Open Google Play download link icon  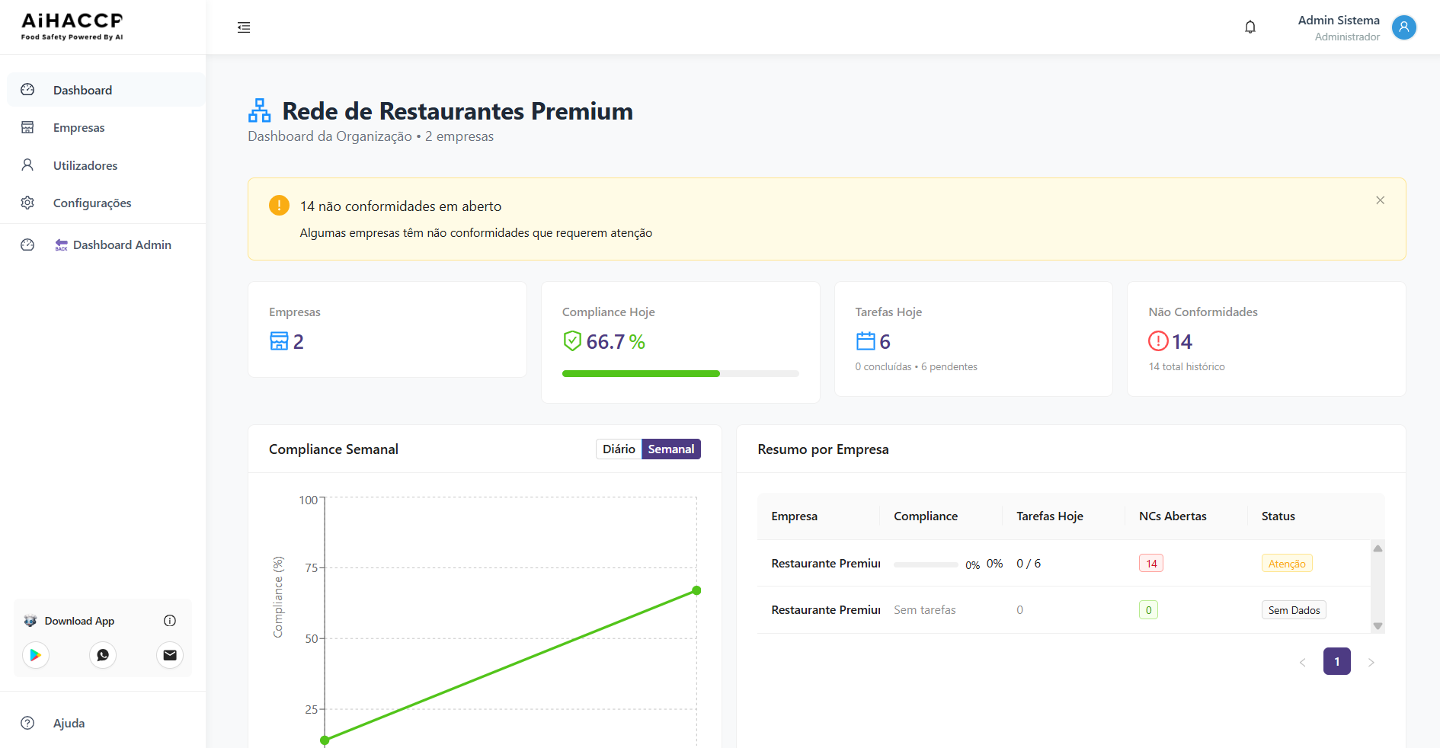(x=36, y=655)
